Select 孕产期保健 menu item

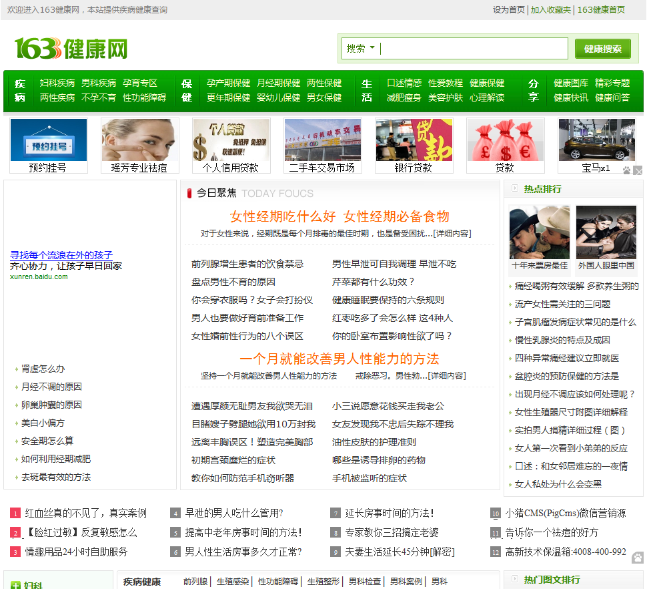[228, 83]
